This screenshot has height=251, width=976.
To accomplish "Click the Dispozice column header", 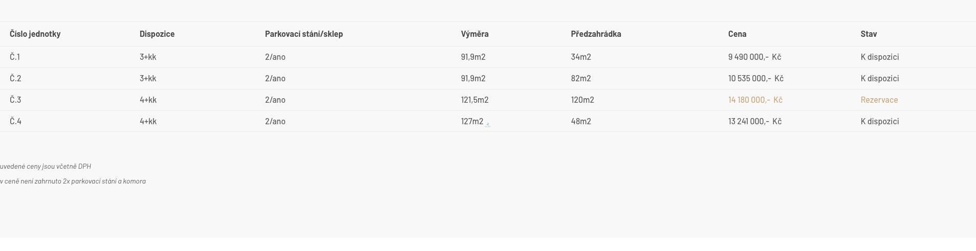I will click(x=157, y=34).
